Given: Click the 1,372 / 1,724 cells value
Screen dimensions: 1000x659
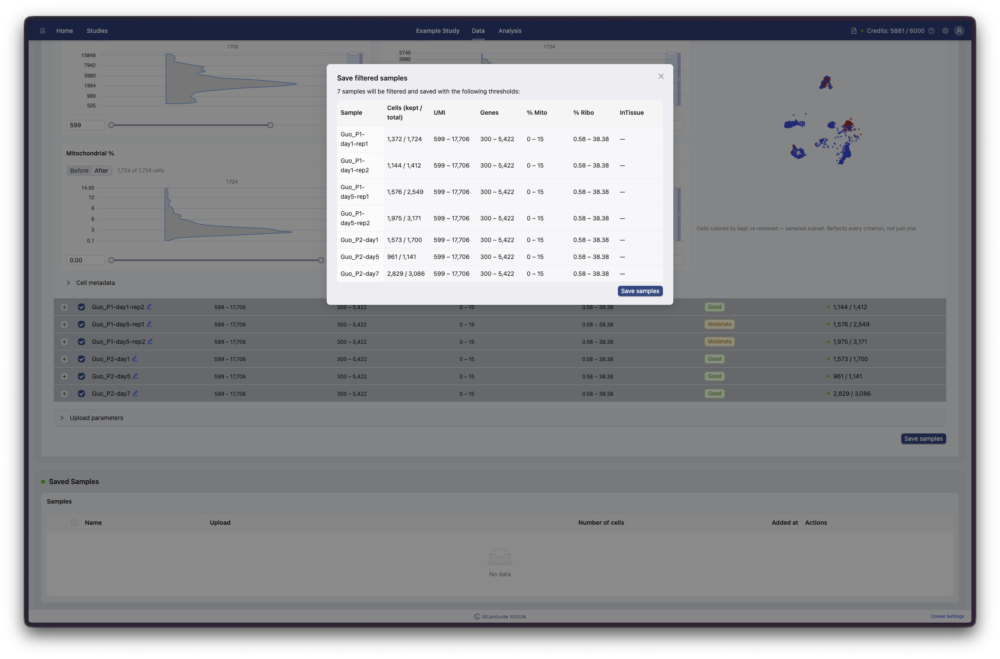Looking at the screenshot, I should pyautogui.click(x=404, y=139).
